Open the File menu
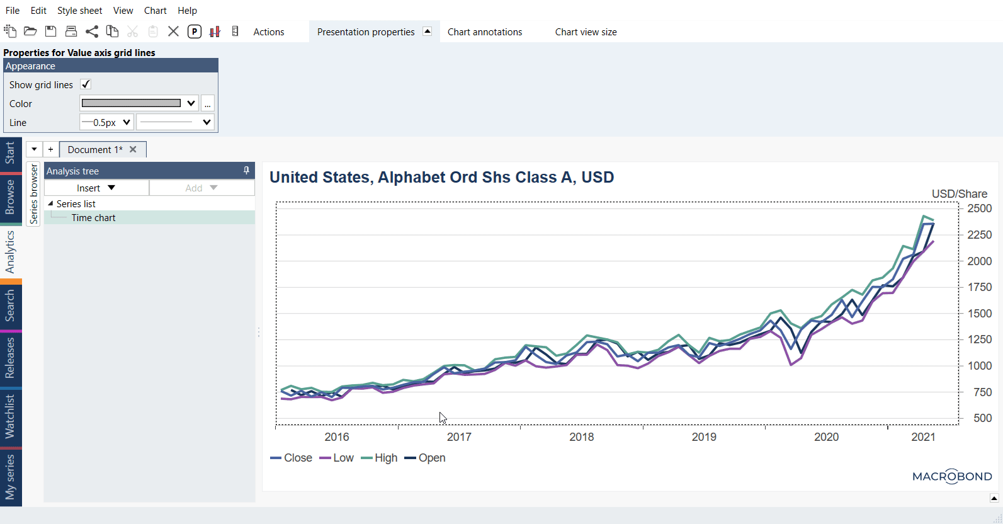This screenshot has height=524, width=1003. (13, 10)
